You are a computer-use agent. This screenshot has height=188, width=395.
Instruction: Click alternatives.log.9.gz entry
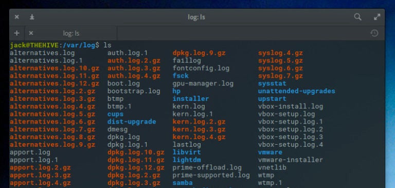tap(52, 145)
